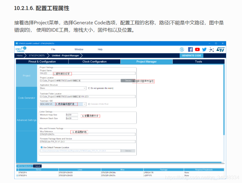The height and width of the screenshot is (183, 242).
Task: Open the Help menu
Action: 100,49
